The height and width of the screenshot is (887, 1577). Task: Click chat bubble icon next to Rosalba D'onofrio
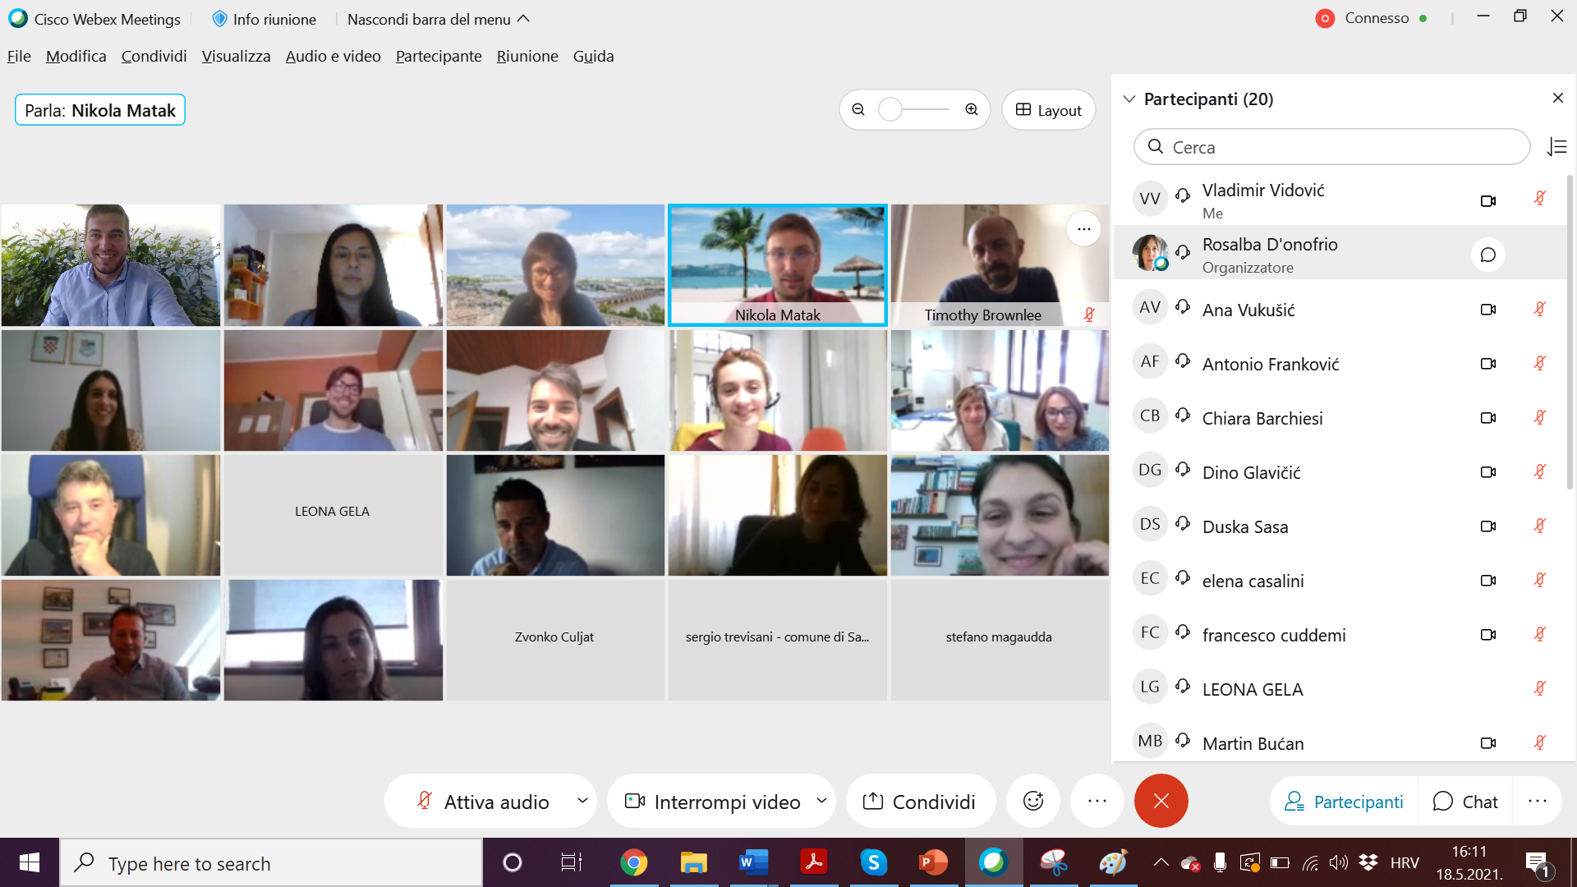coord(1487,255)
